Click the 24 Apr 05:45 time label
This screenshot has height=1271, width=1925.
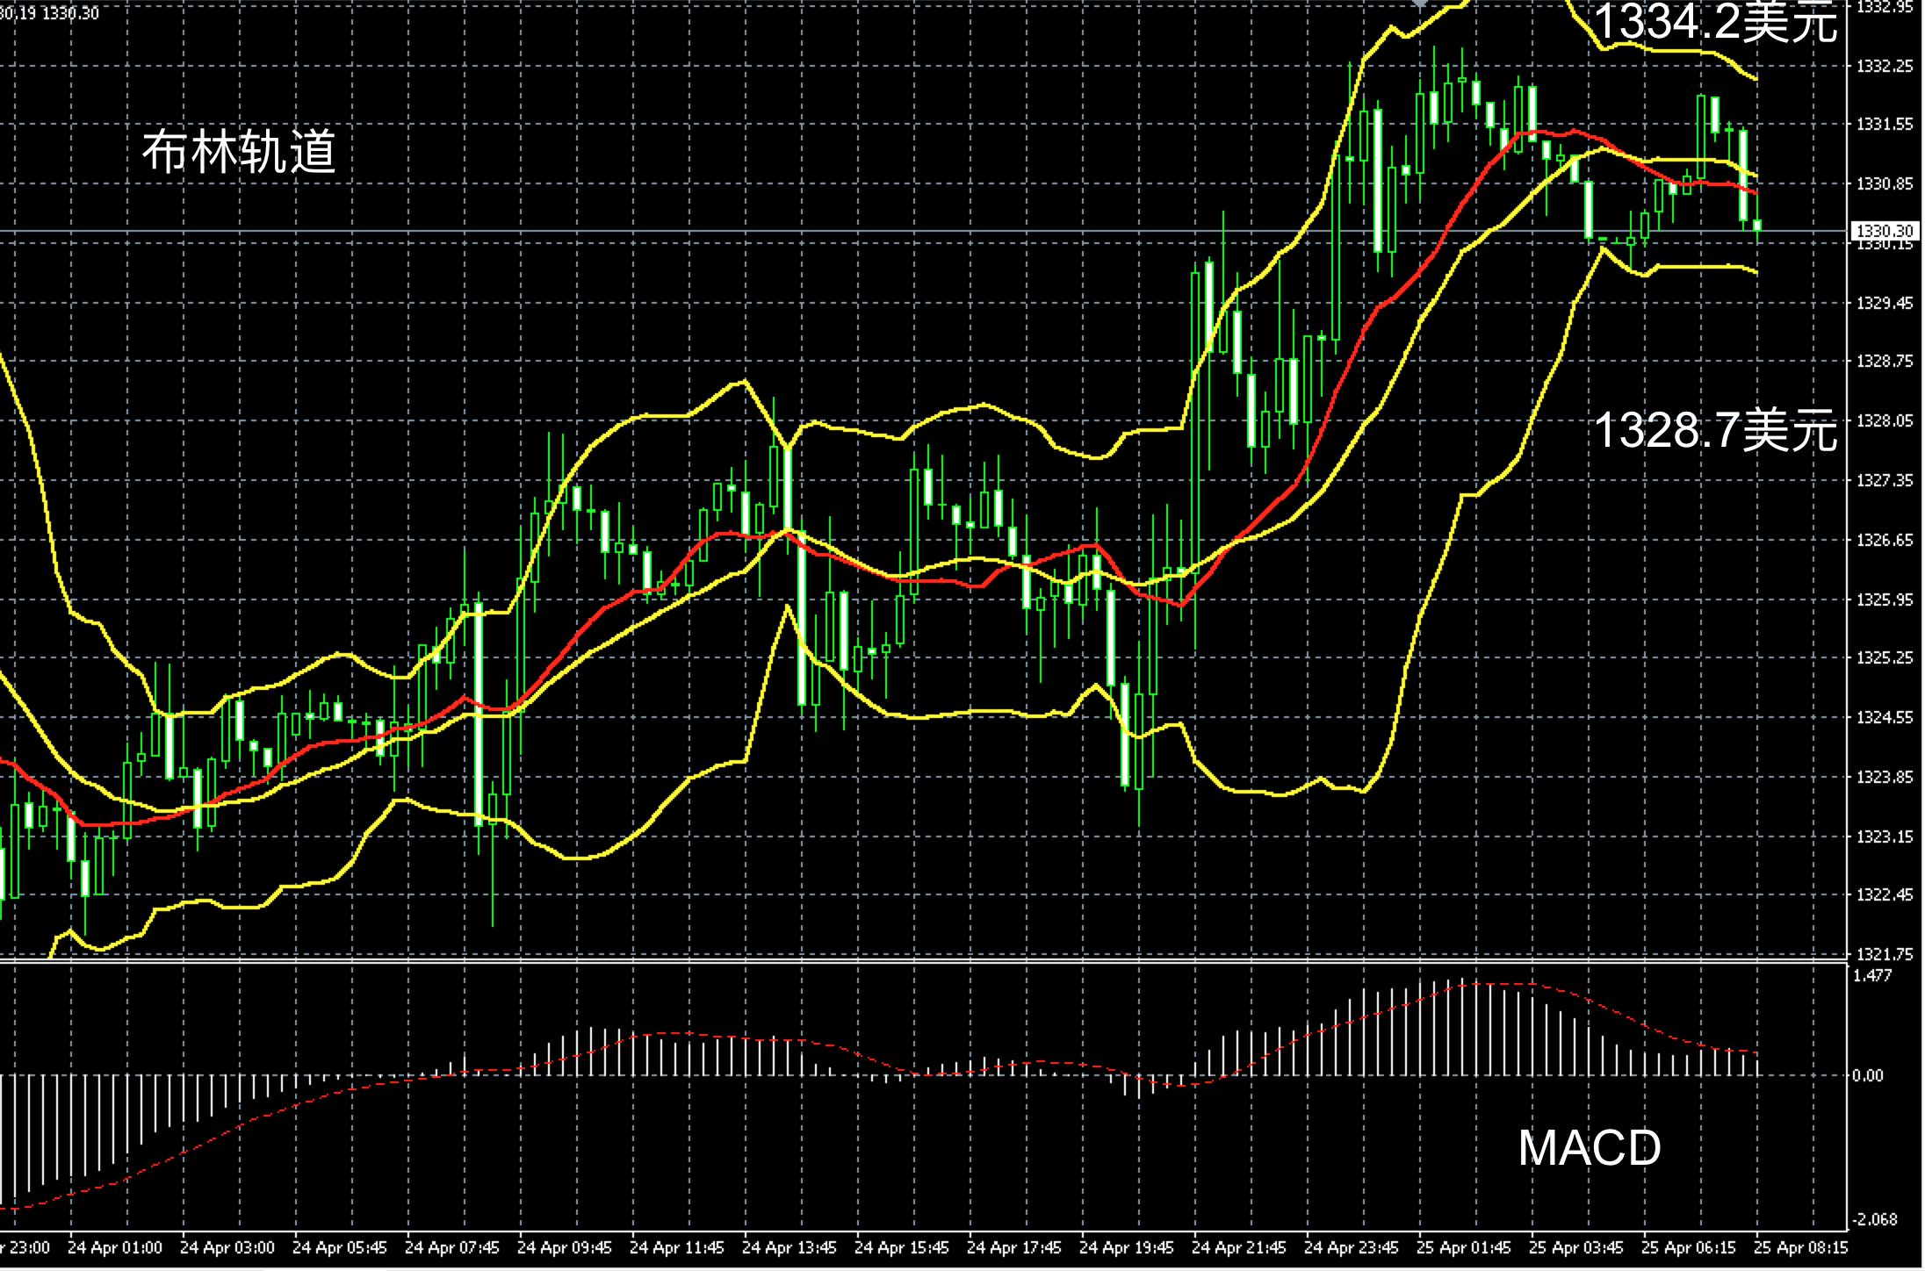point(340,1247)
